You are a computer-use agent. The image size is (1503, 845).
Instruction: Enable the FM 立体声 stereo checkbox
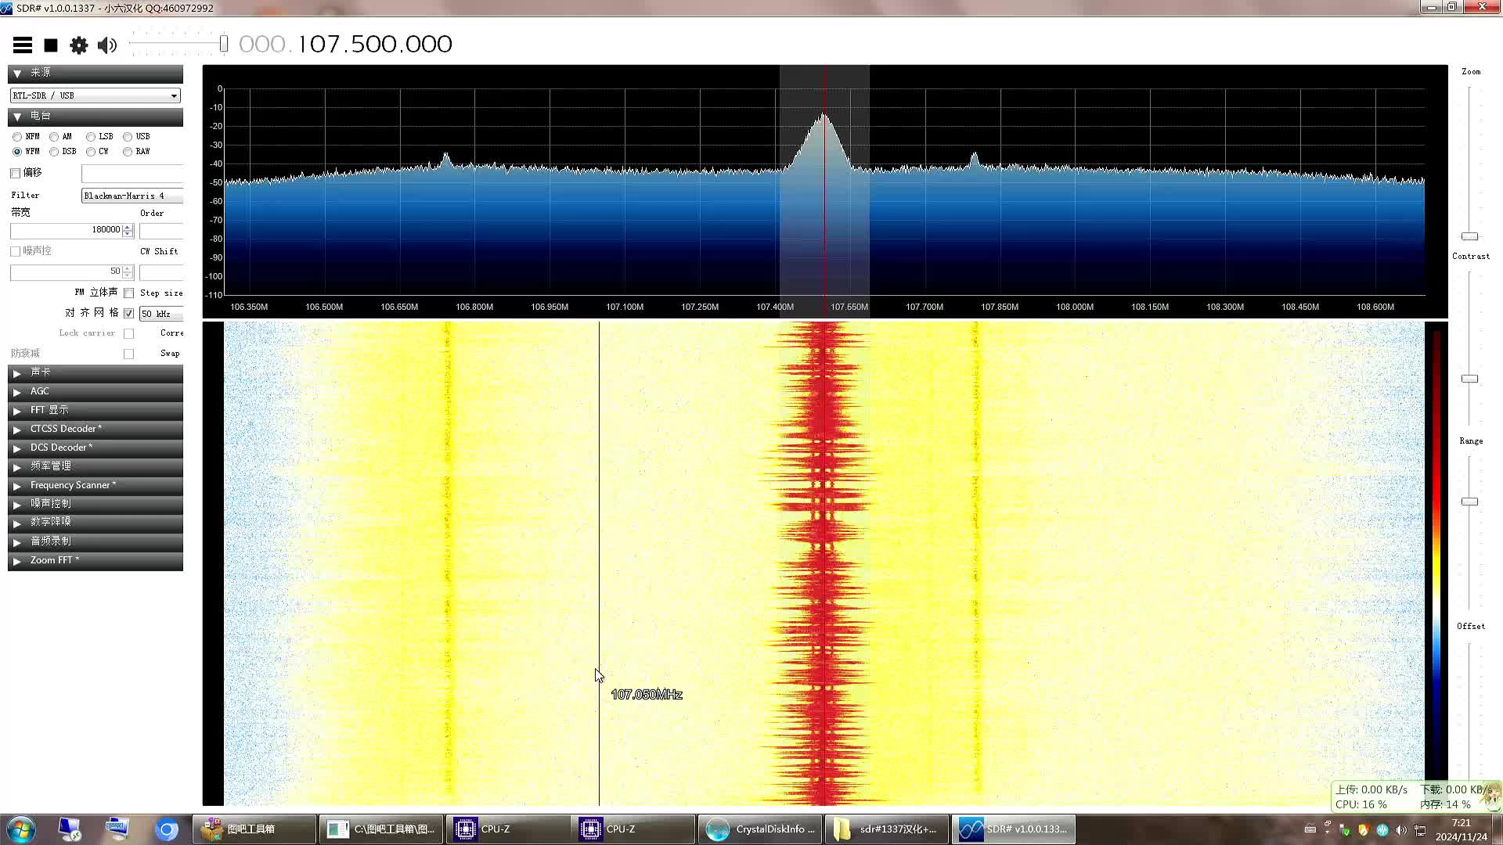129,293
